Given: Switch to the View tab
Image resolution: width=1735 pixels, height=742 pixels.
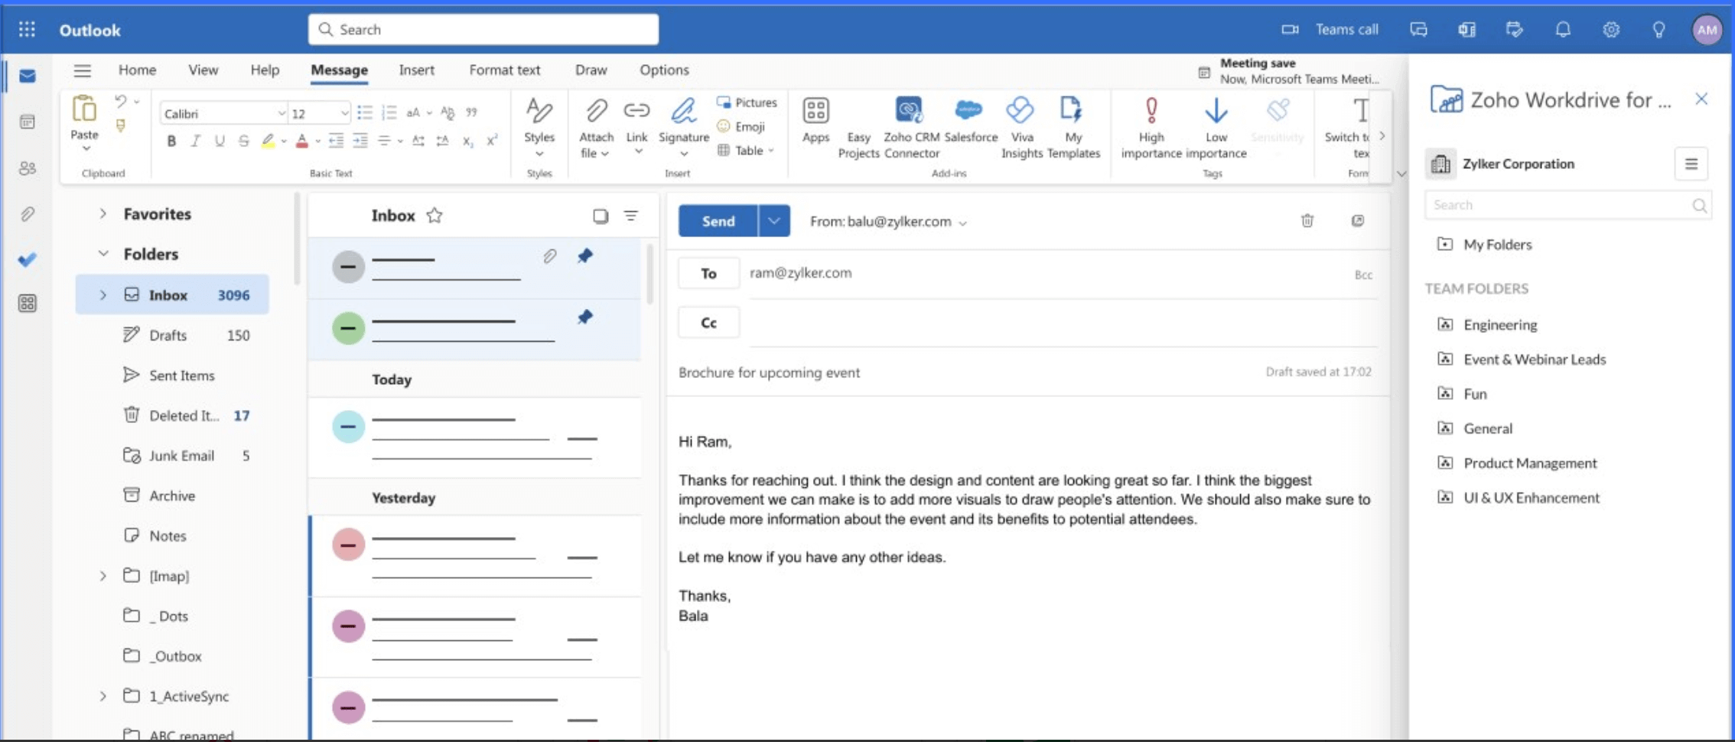Looking at the screenshot, I should (203, 70).
